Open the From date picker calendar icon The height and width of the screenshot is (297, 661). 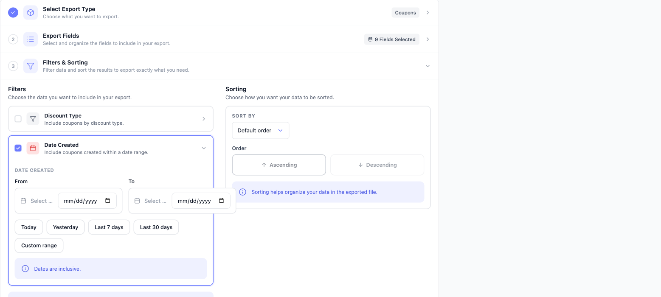[107, 201]
